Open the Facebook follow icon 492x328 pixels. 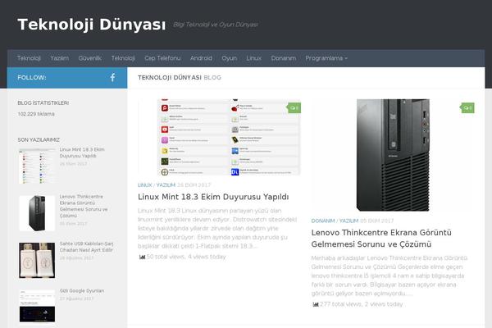[x=112, y=78]
